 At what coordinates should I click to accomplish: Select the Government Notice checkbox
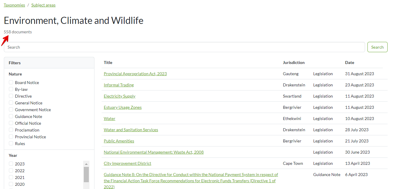(x=11, y=110)
